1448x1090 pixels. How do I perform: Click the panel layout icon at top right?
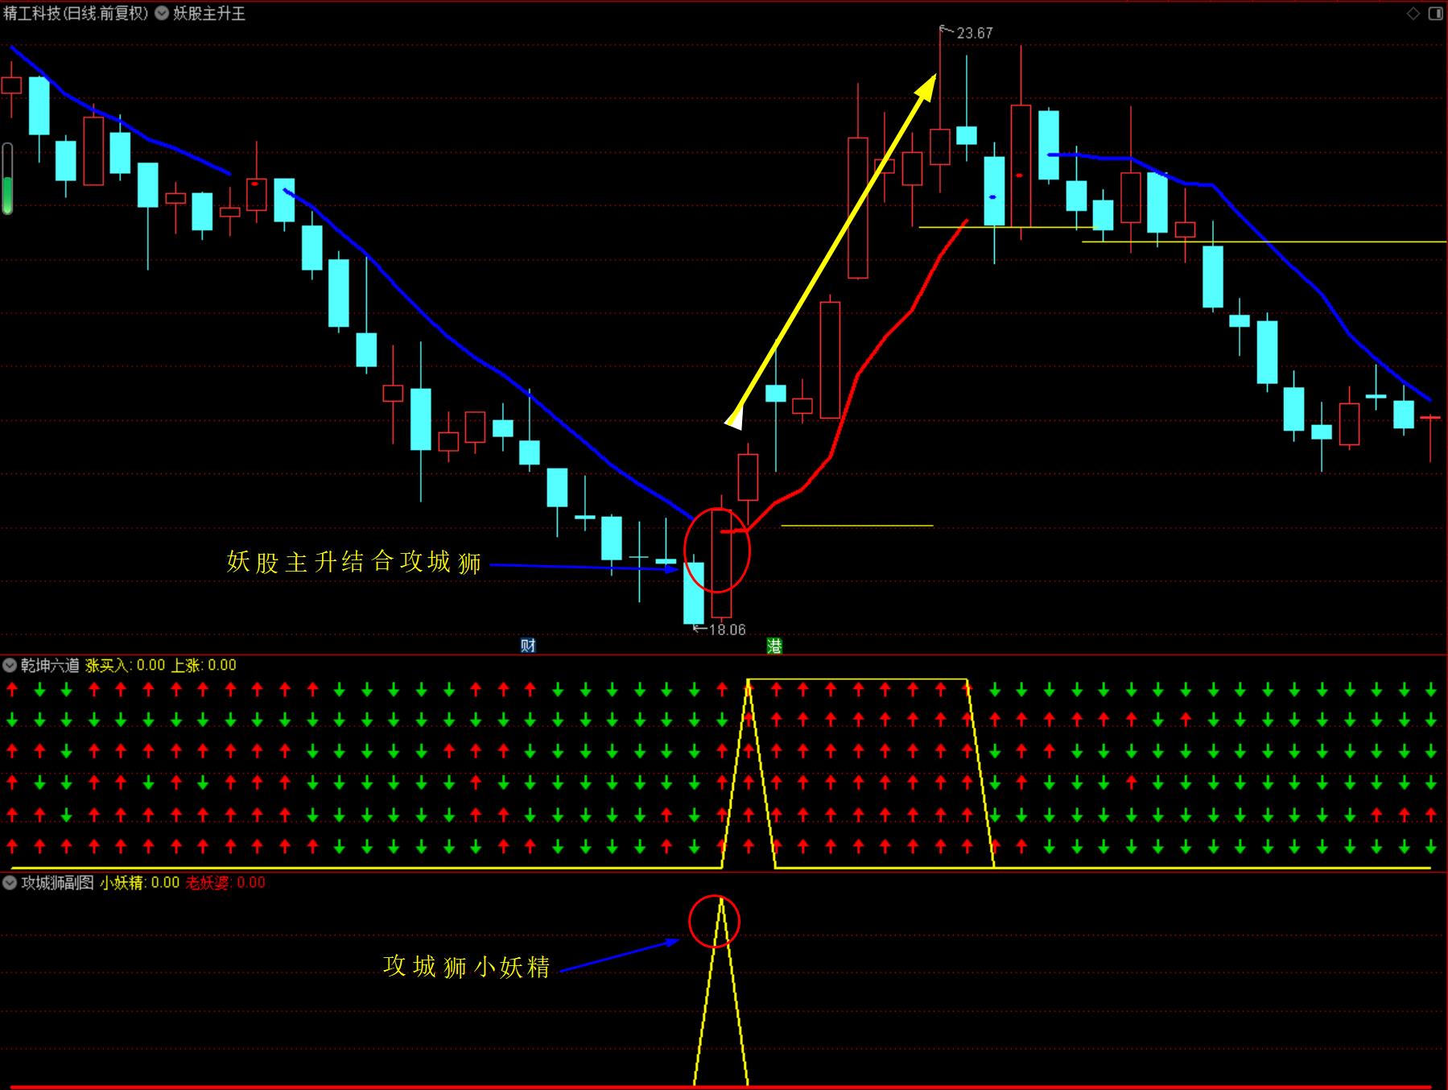pyautogui.click(x=1436, y=13)
